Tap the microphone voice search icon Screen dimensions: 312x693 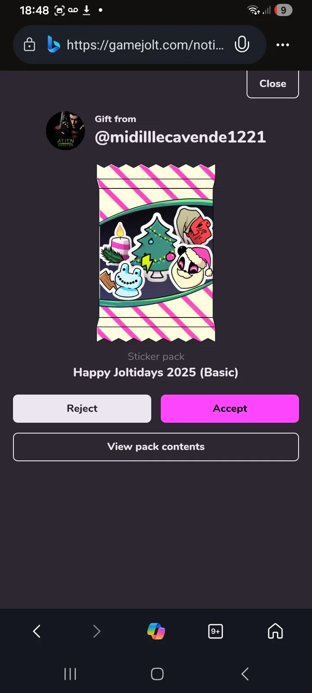242,45
